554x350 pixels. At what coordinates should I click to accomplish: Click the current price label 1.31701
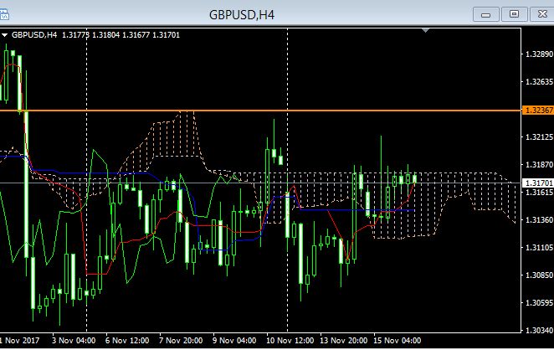pos(538,183)
